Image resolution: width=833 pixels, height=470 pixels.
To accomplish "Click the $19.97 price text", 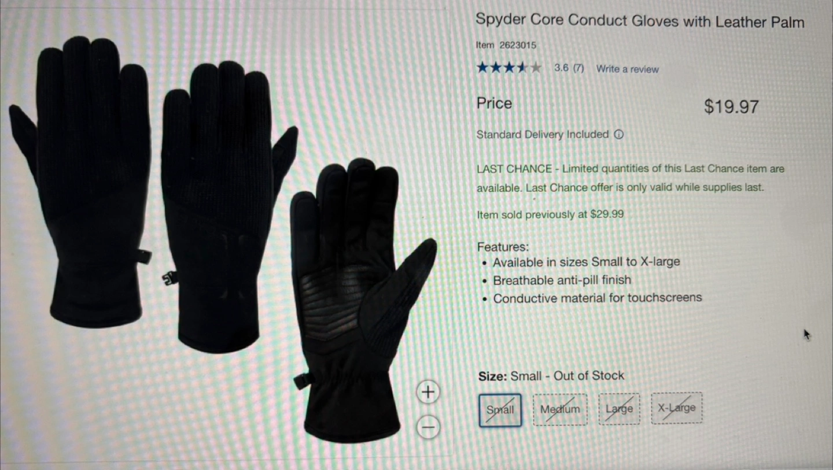I will (x=731, y=107).
